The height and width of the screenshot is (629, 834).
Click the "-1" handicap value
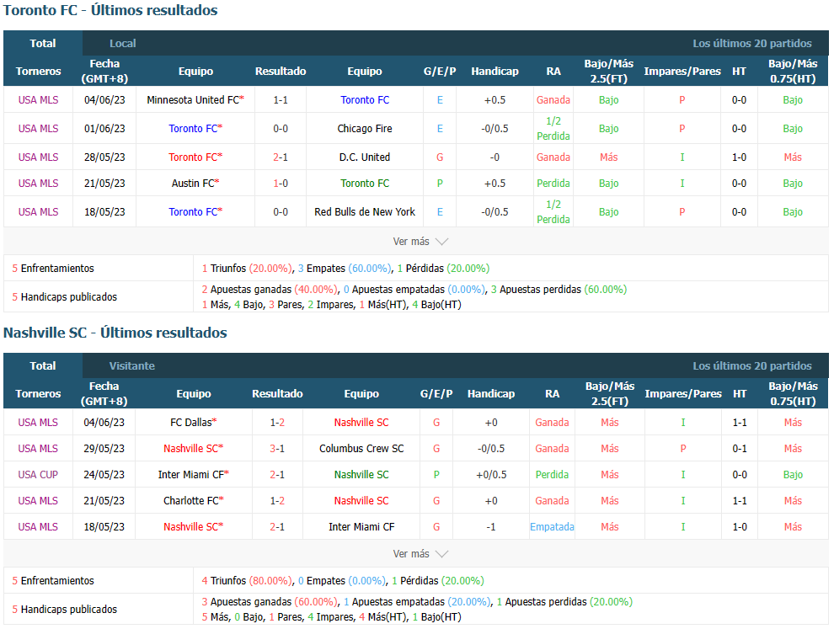[491, 527]
